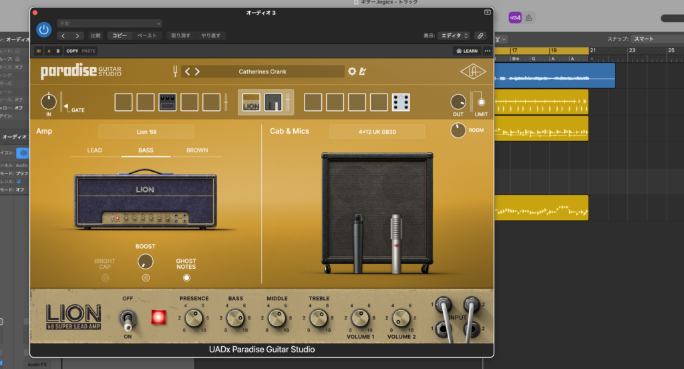The height and width of the screenshot is (369, 684).
Task: Open the tuner fork icon
Action: pyautogui.click(x=176, y=72)
